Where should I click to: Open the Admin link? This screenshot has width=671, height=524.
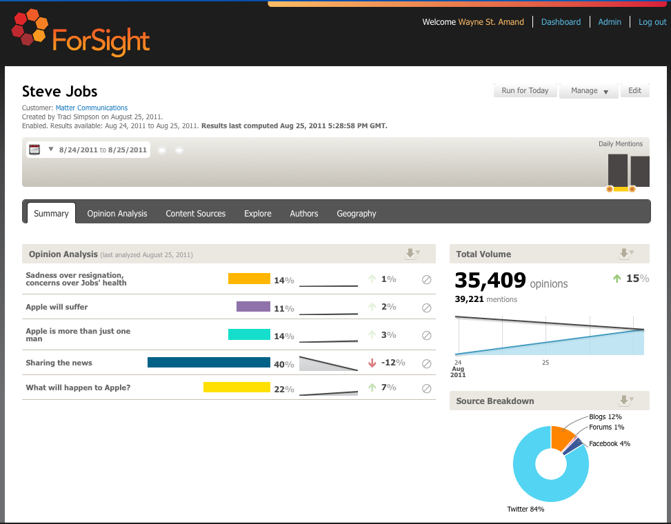[610, 22]
